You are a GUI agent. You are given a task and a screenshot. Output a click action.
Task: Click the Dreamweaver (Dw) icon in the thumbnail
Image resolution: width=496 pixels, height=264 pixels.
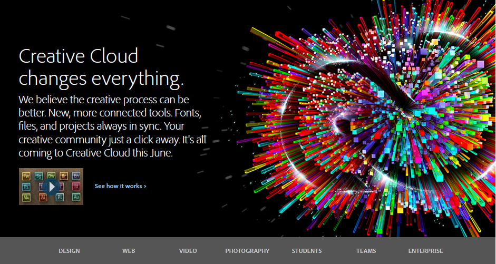51,175
